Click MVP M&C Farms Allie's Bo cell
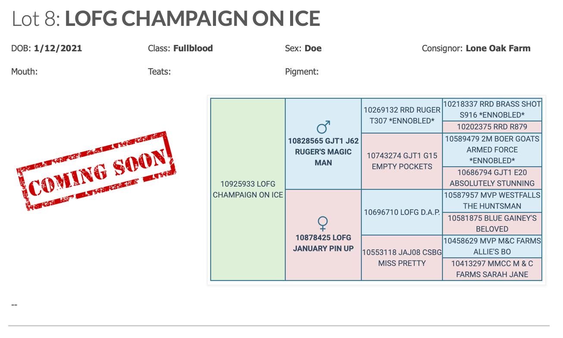Screen dimensions: 563x338 tap(492, 246)
